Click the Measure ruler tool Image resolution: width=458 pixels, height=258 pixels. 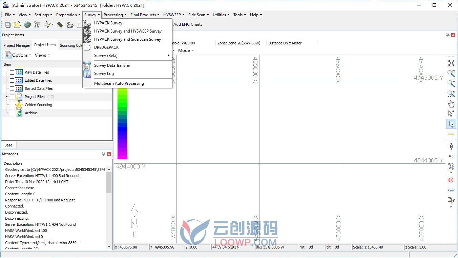451,134
